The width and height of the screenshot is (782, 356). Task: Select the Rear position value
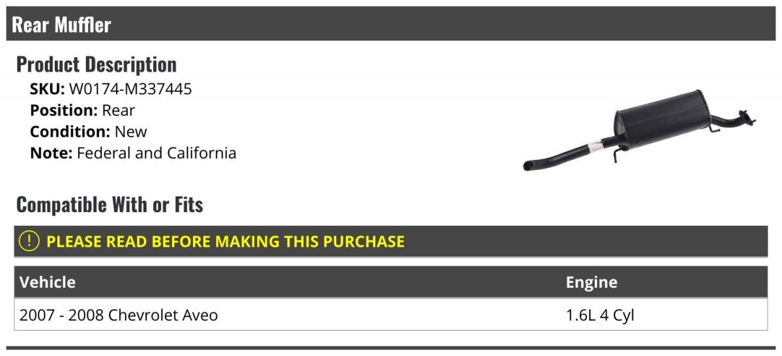[119, 110]
